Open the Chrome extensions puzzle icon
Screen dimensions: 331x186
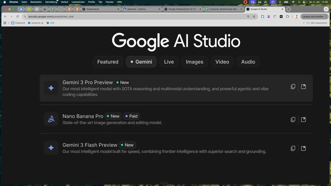point(287,17)
